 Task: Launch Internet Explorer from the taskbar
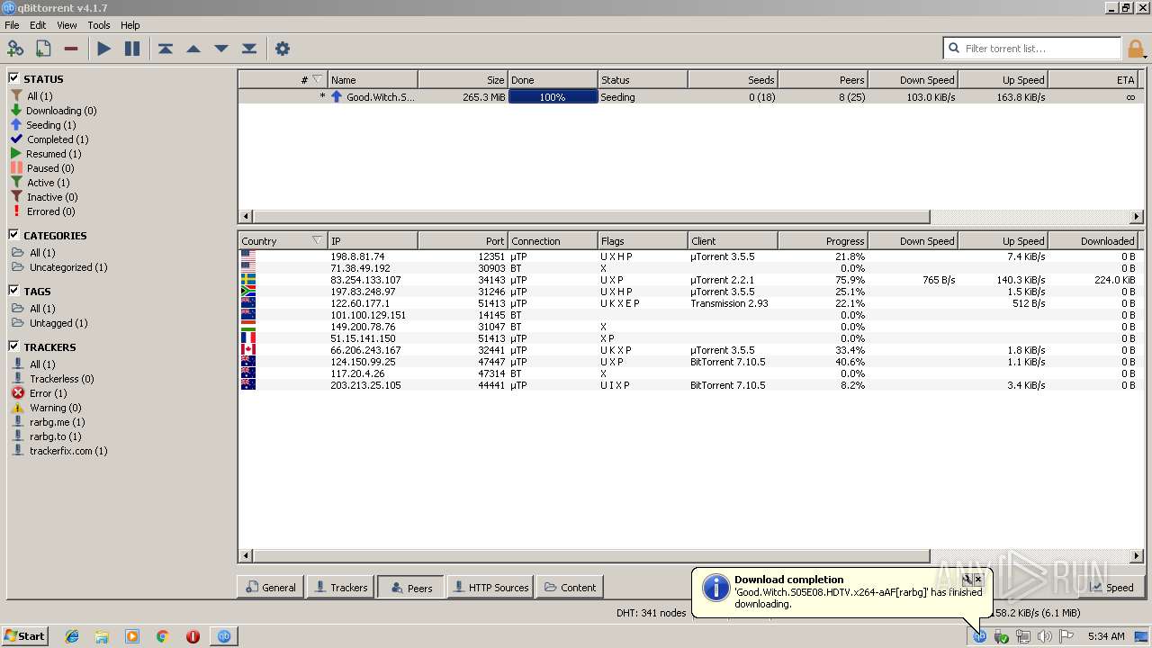[72, 636]
